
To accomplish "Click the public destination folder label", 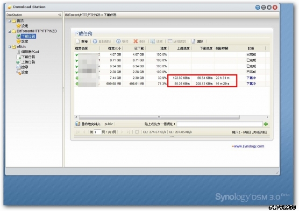I will coord(108,124).
